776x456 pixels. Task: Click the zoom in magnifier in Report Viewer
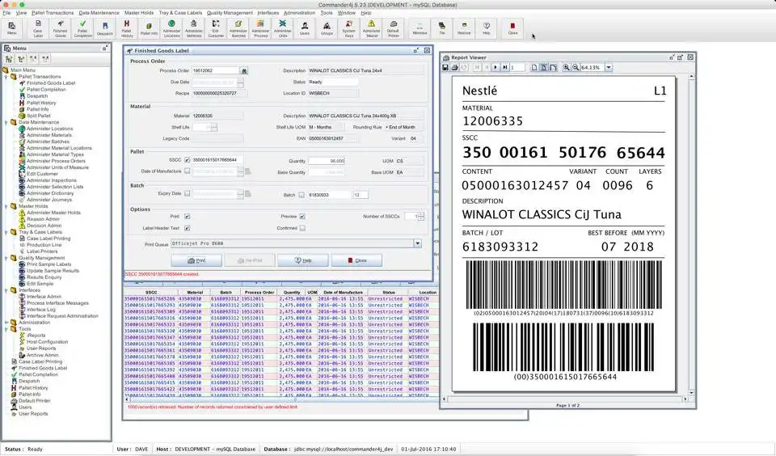[x=566, y=67]
